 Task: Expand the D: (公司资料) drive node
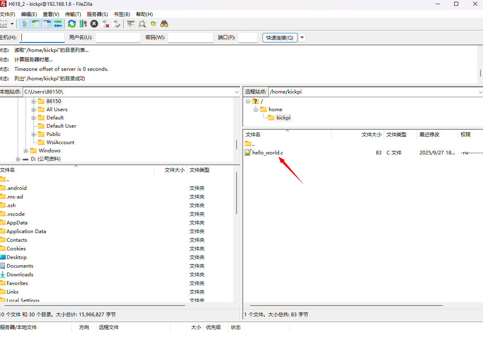tap(18, 159)
